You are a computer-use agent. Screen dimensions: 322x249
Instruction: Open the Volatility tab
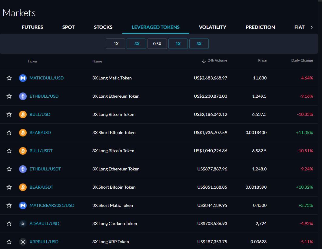tap(212, 27)
